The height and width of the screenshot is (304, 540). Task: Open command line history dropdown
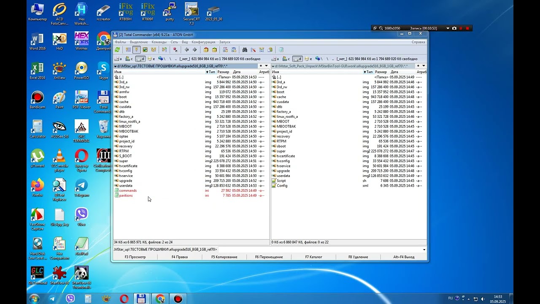tap(424, 250)
